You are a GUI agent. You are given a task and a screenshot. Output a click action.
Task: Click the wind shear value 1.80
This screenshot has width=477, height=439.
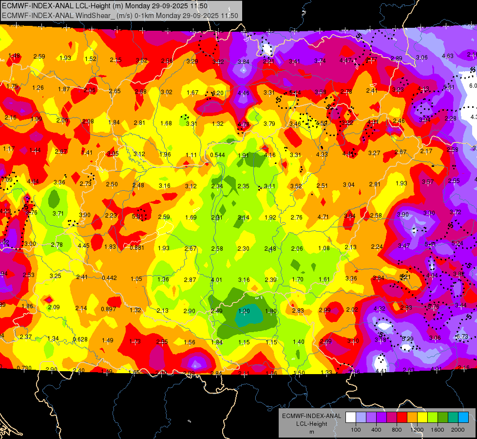click(x=271, y=311)
